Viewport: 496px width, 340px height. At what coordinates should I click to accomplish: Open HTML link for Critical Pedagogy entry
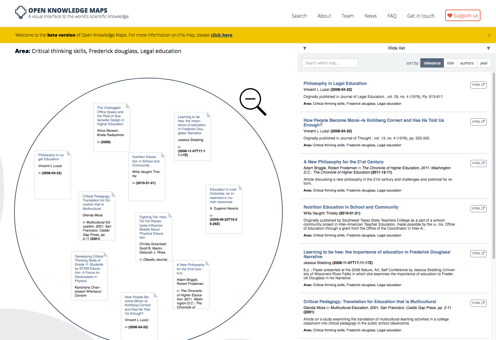tap(478, 303)
